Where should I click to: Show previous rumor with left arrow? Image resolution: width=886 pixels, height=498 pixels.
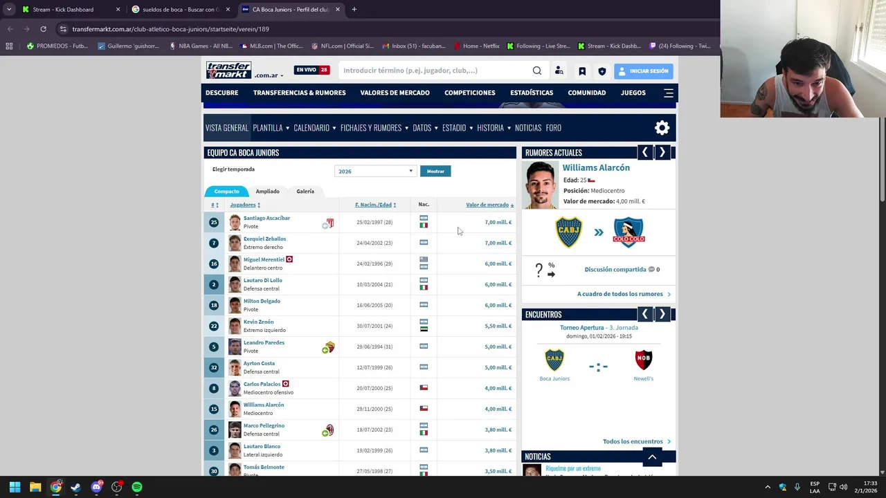click(645, 152)
